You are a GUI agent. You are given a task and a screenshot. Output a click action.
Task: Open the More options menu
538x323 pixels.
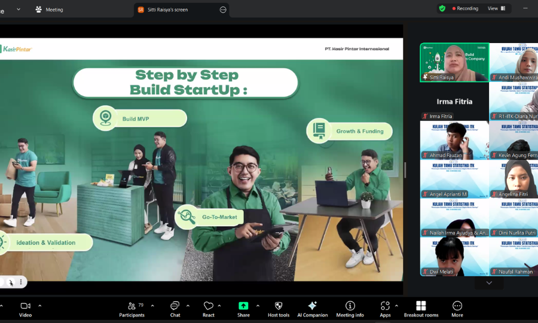(x=457, y=309)
